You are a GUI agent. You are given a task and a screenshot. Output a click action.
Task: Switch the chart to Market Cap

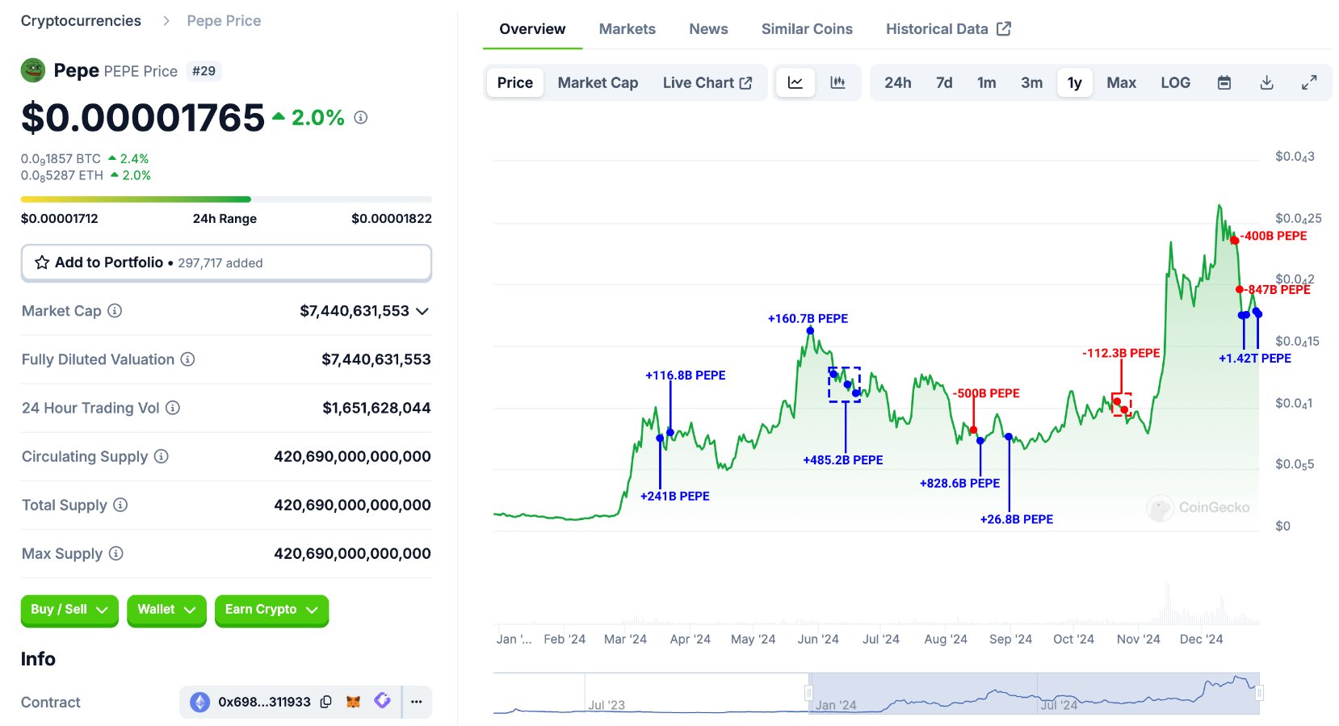tap(598, 83)
